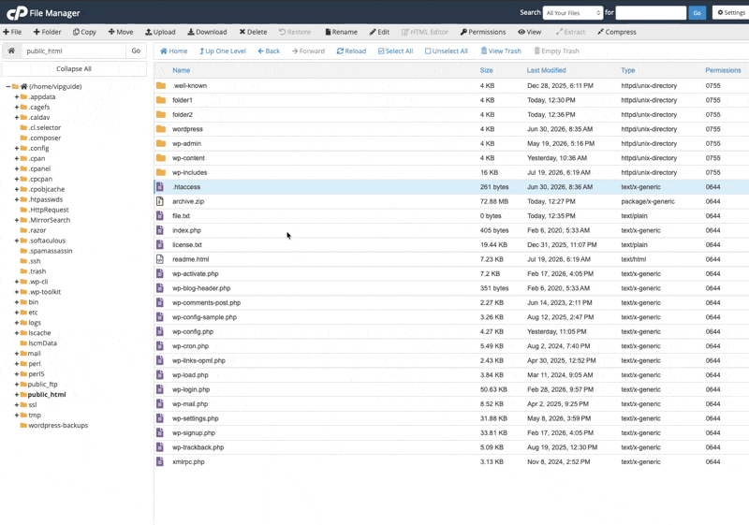Screen dimensions: 749x525
Task: Click the home icon beside path field
Action: click(x=11, y=51)
